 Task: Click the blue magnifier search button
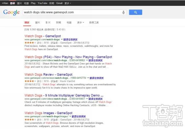(x=136, y=12)
